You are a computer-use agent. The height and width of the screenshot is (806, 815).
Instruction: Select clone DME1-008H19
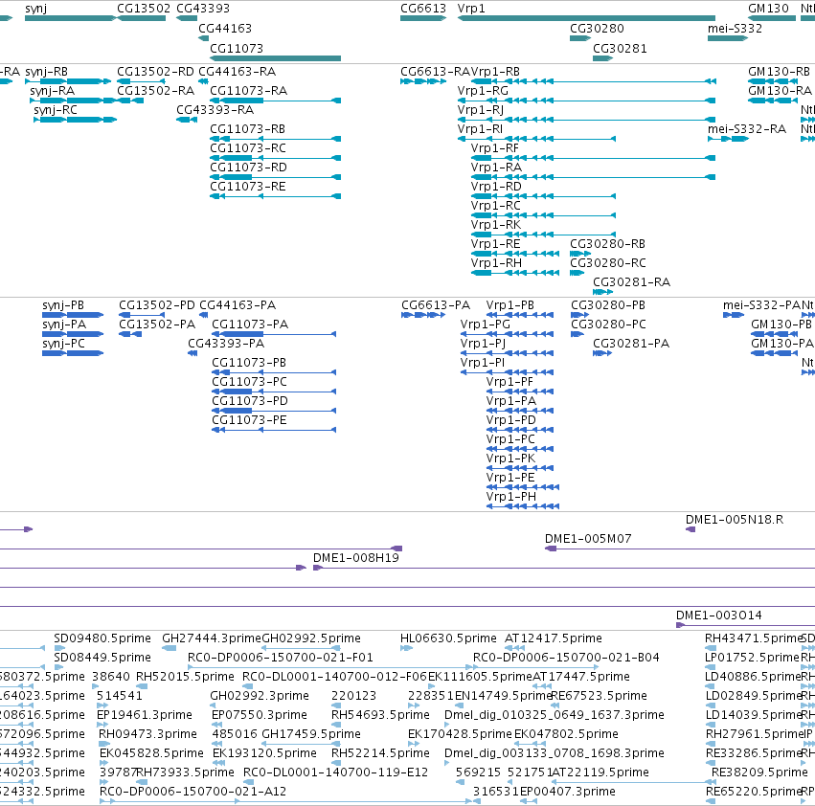[355, 558]
